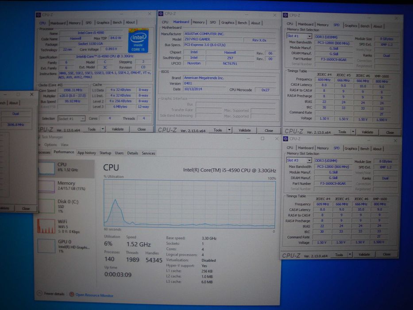
Task: Click the CPU utilisation graph in Task Manager
Action: click(189, 204)
